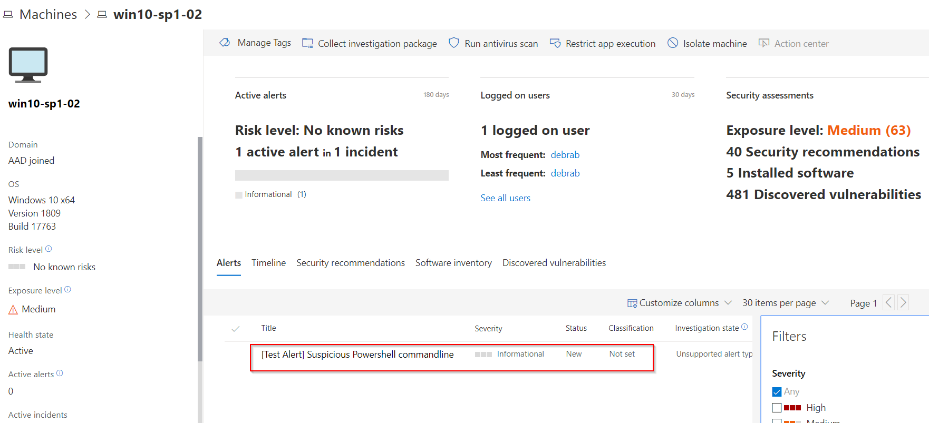929x423 pixels.
Task: Open the Security recommendations tab
Action: pos(350,263)
